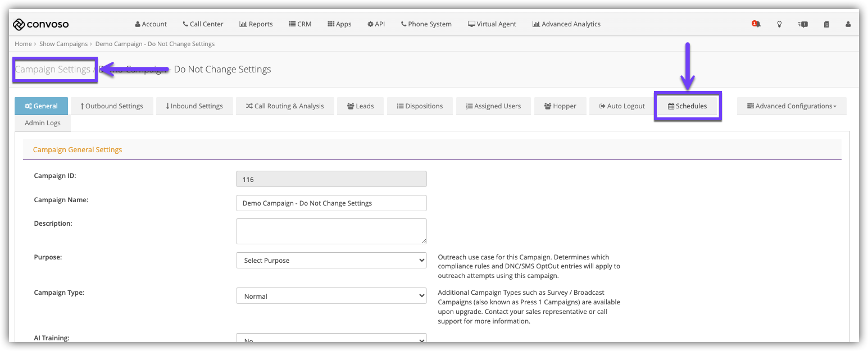Switch to the Dispositions tab
Screen dimensions: 868x351
pos(420,106)
